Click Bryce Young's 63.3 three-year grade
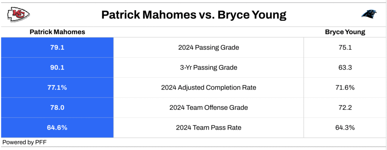This screenshot has width=387, height=150. tap(345, 67)
